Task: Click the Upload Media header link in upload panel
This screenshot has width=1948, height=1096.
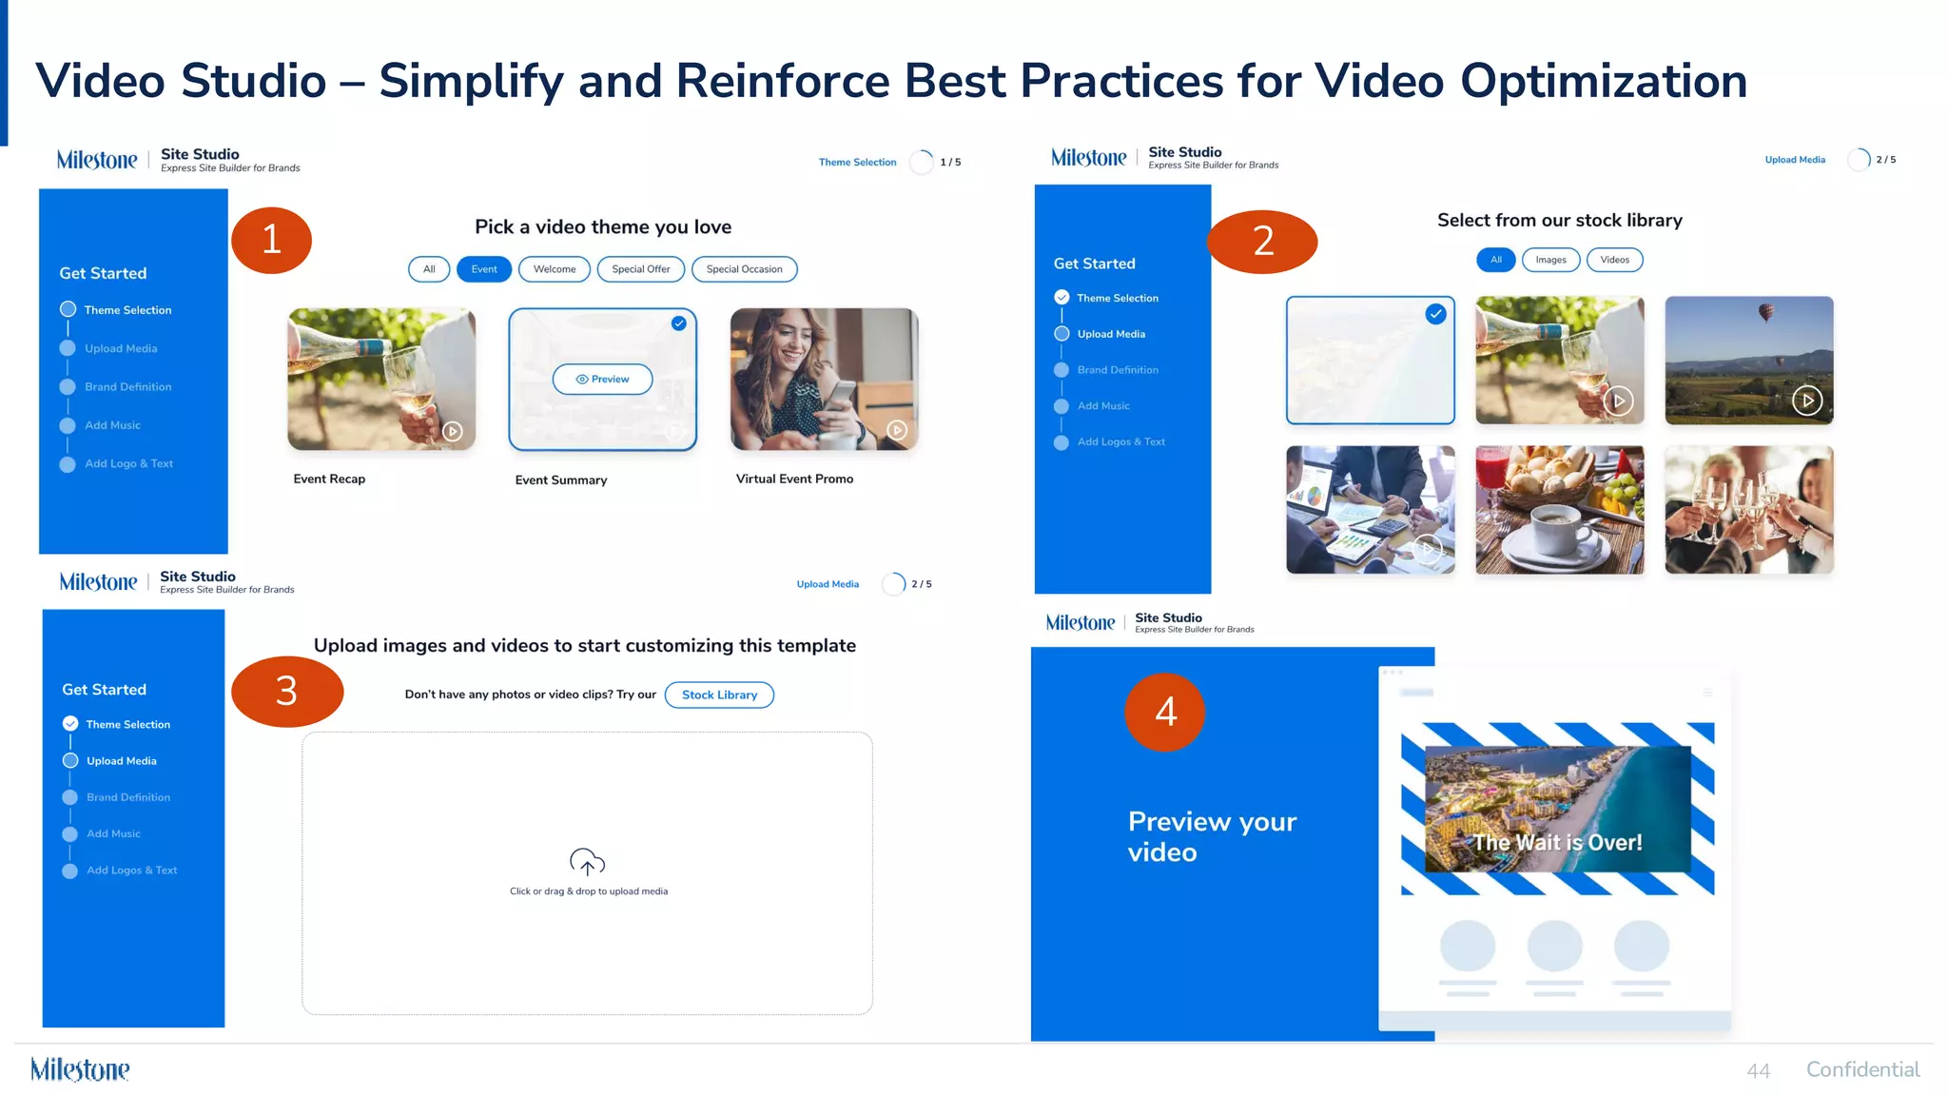Action: [x=828, y=584]
